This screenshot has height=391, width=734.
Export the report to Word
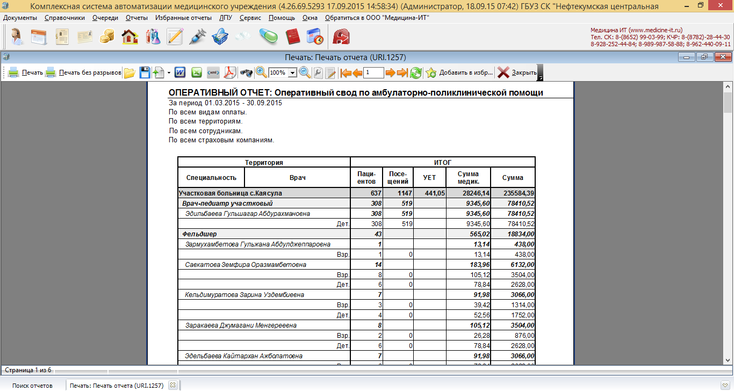click(x=179, y=73)
